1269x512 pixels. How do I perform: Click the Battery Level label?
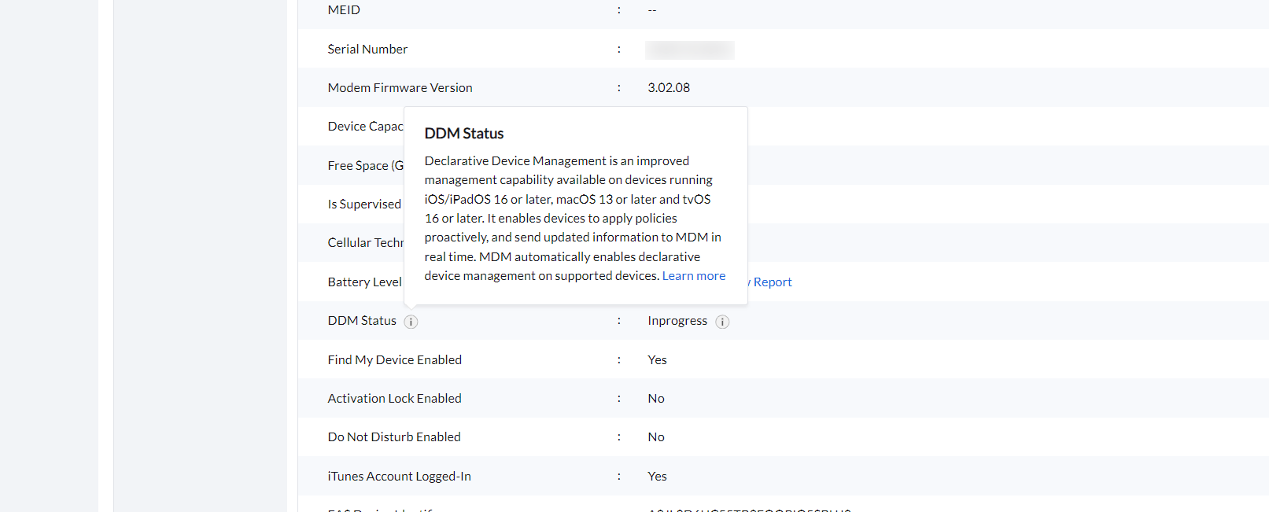point(364,282)
